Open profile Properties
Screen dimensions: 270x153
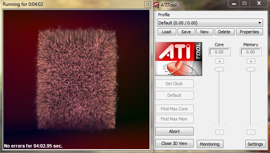[x=249, y=32]
